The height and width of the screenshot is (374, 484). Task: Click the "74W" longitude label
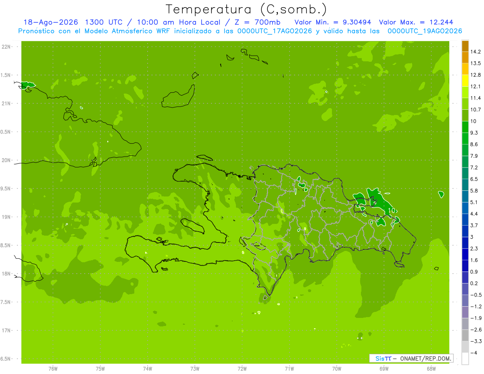tap(148, 368)
